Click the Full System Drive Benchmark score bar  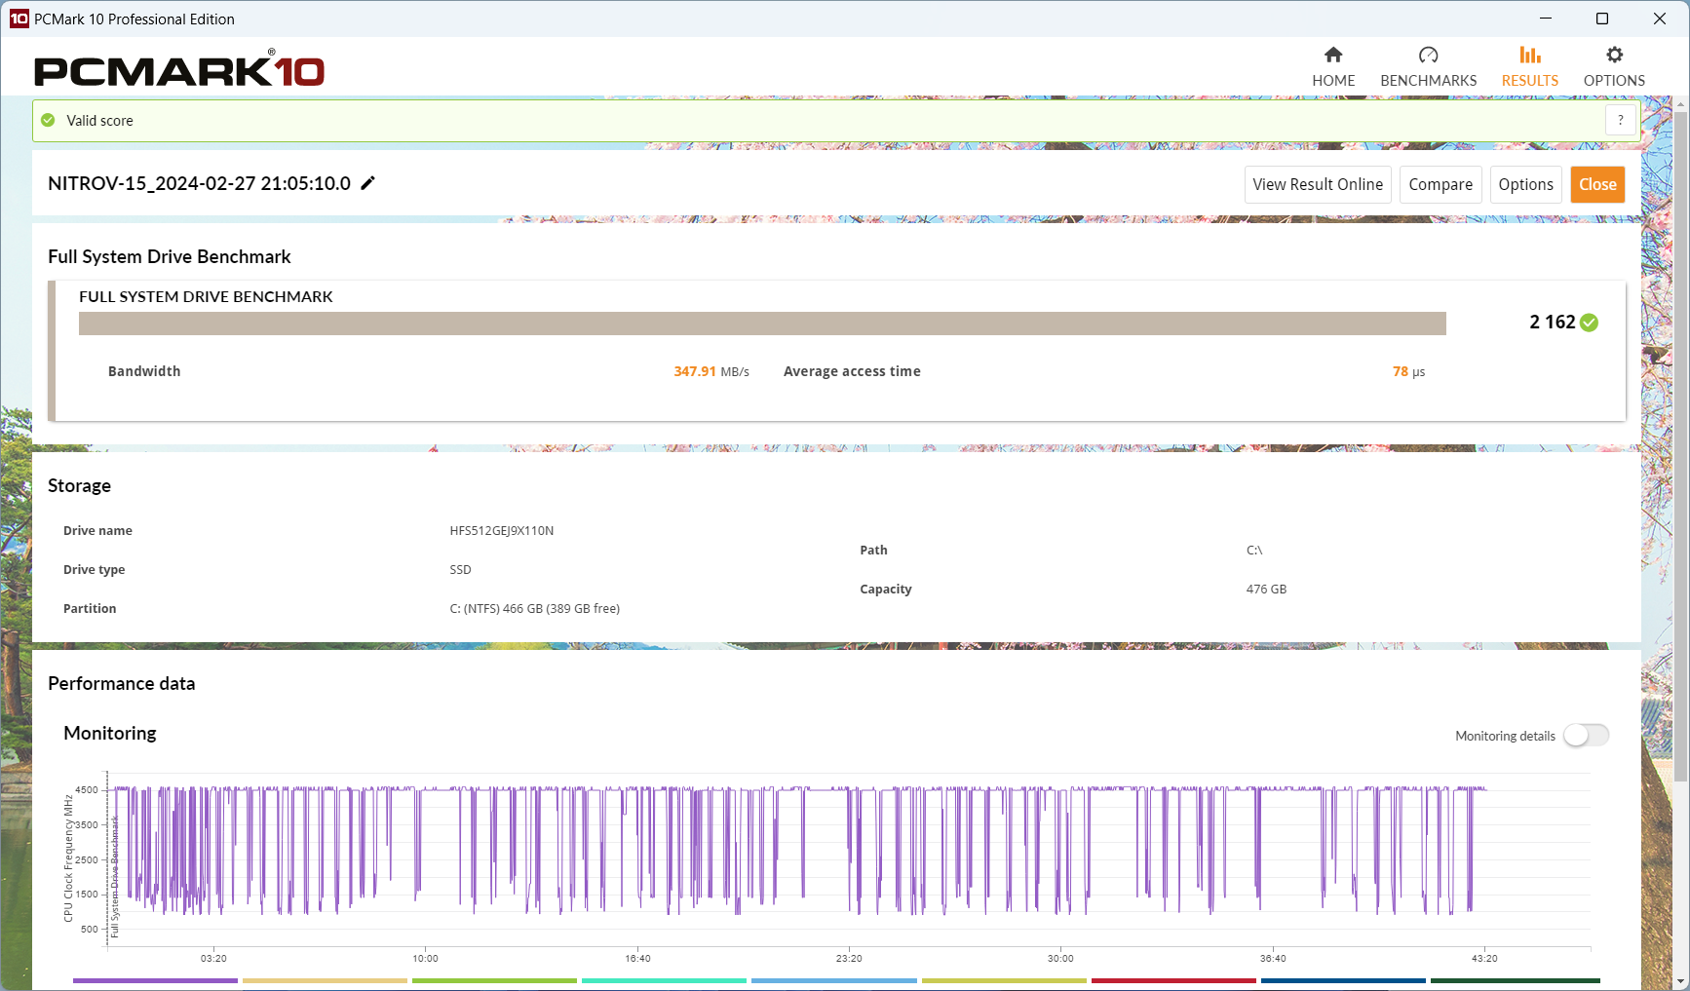[762, 324]
